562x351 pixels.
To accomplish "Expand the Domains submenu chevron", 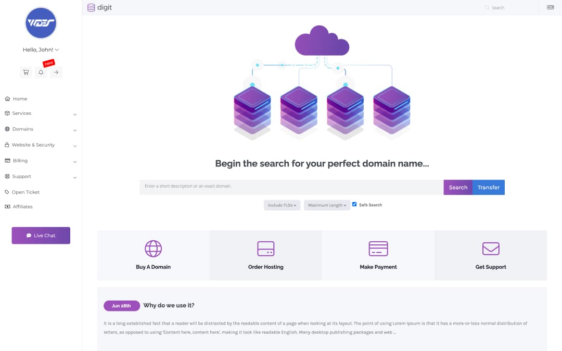I will pos(75,130).
